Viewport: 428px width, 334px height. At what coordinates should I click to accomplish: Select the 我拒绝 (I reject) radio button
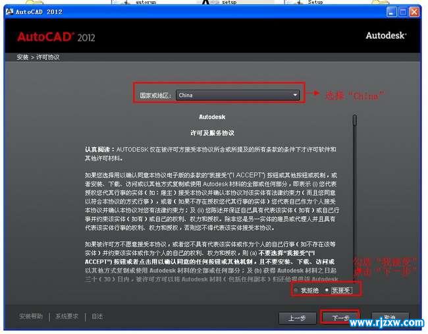point(296,290)
